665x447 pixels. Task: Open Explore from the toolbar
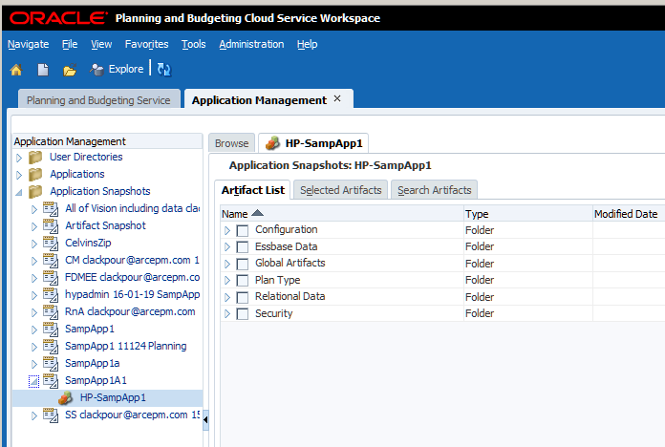[117, 70]
